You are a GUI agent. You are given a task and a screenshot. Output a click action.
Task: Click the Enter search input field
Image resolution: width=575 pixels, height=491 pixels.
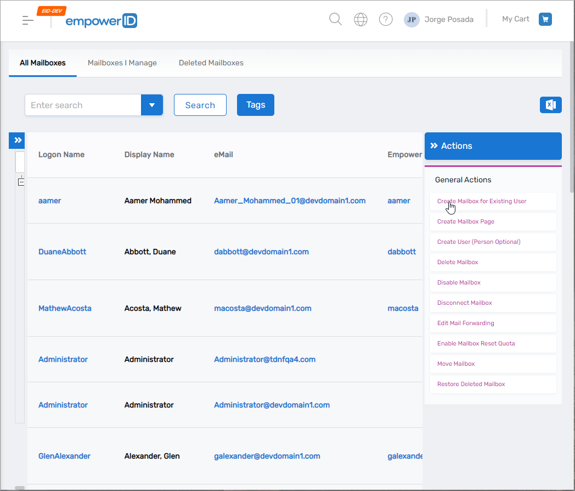(x=83, y=105)
